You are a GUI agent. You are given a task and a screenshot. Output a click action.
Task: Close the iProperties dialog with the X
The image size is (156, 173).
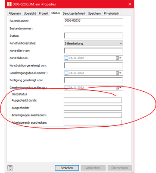tap(130, 4)
